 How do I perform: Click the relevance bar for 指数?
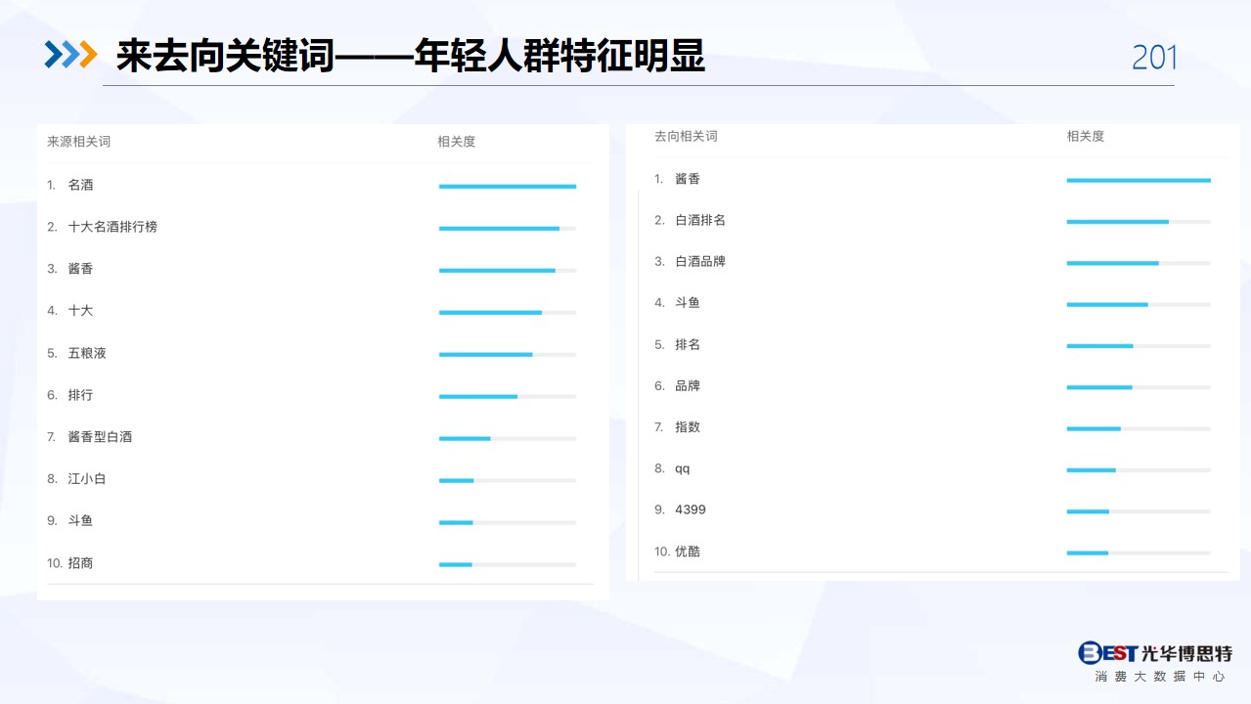click(1139, 428)
